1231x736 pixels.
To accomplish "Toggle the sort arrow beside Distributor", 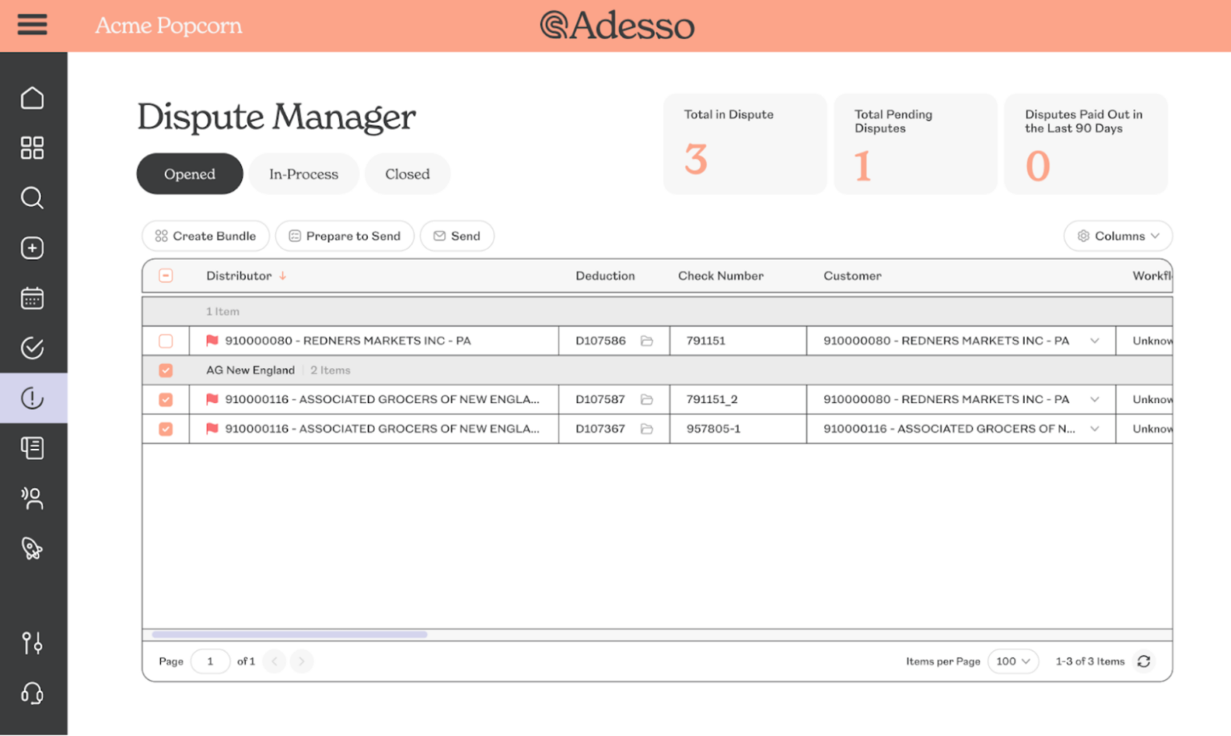I will coord(283,276).
